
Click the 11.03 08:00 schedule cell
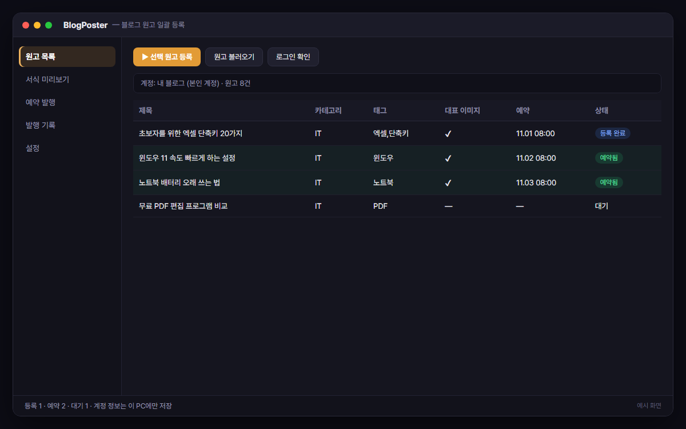pos(536,182)
